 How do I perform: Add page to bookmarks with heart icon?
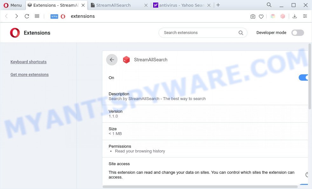(x=261, y=17)
